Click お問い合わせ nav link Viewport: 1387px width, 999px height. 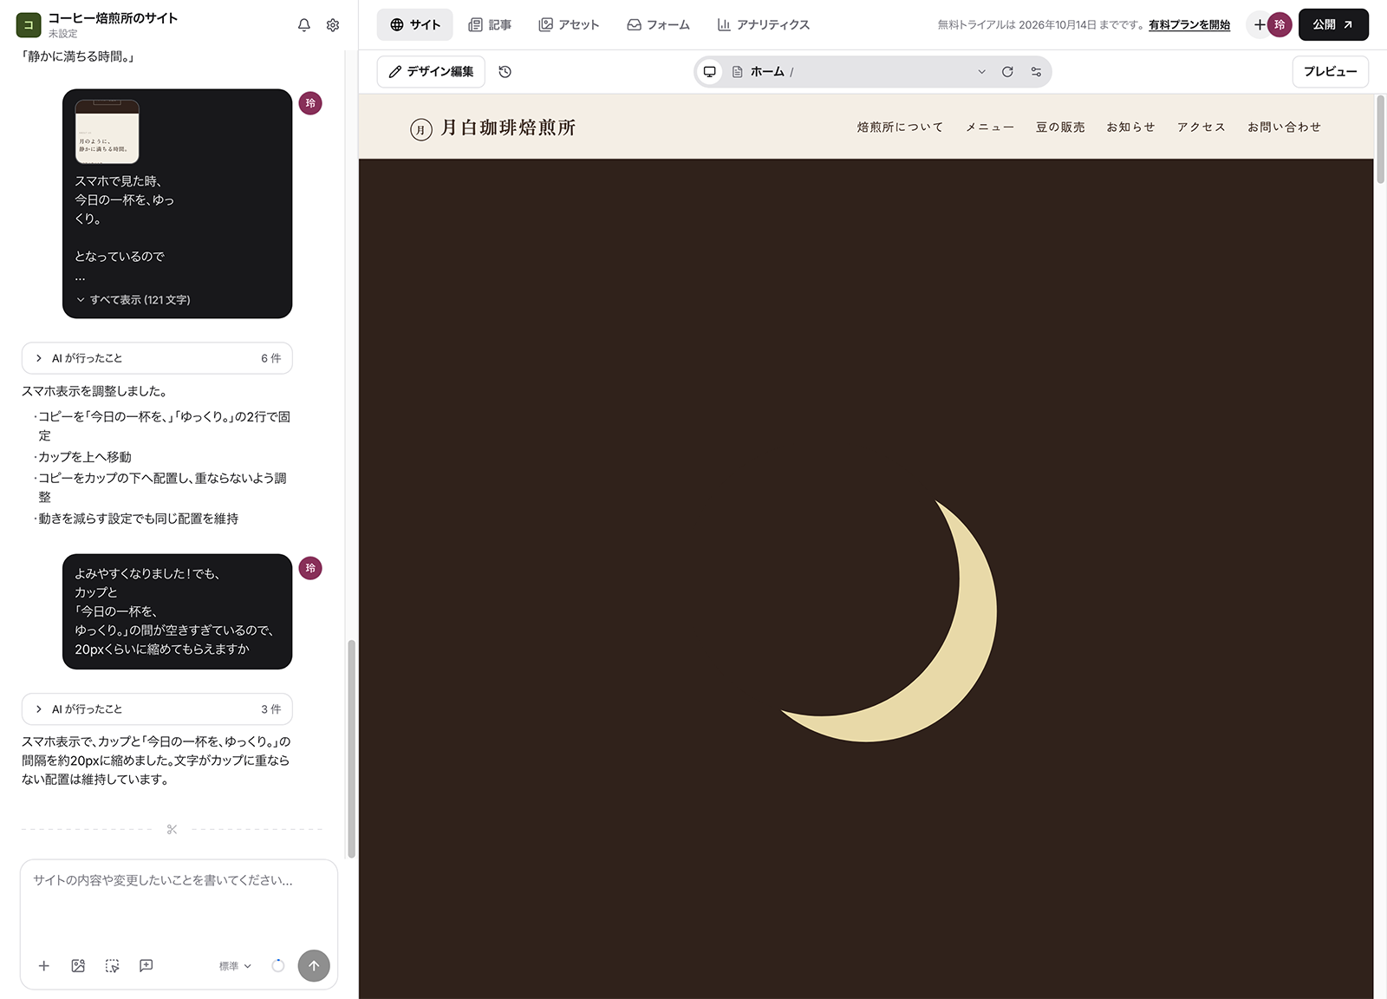pos(1284,127)
